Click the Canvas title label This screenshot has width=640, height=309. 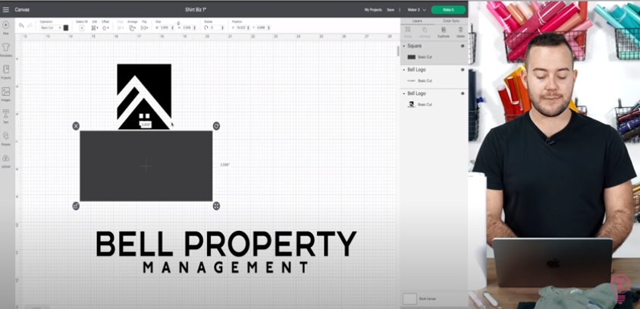click(22, 9)
